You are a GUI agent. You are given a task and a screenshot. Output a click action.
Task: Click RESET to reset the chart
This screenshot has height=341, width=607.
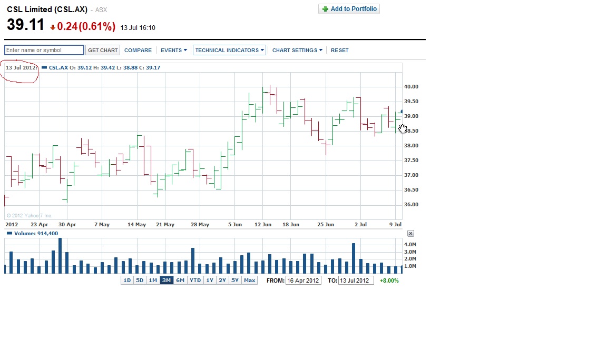339,51
